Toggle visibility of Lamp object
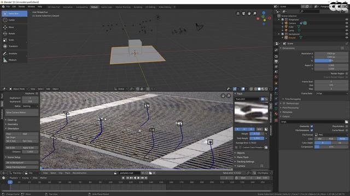The image size is (350, 196). pos(347,30)
